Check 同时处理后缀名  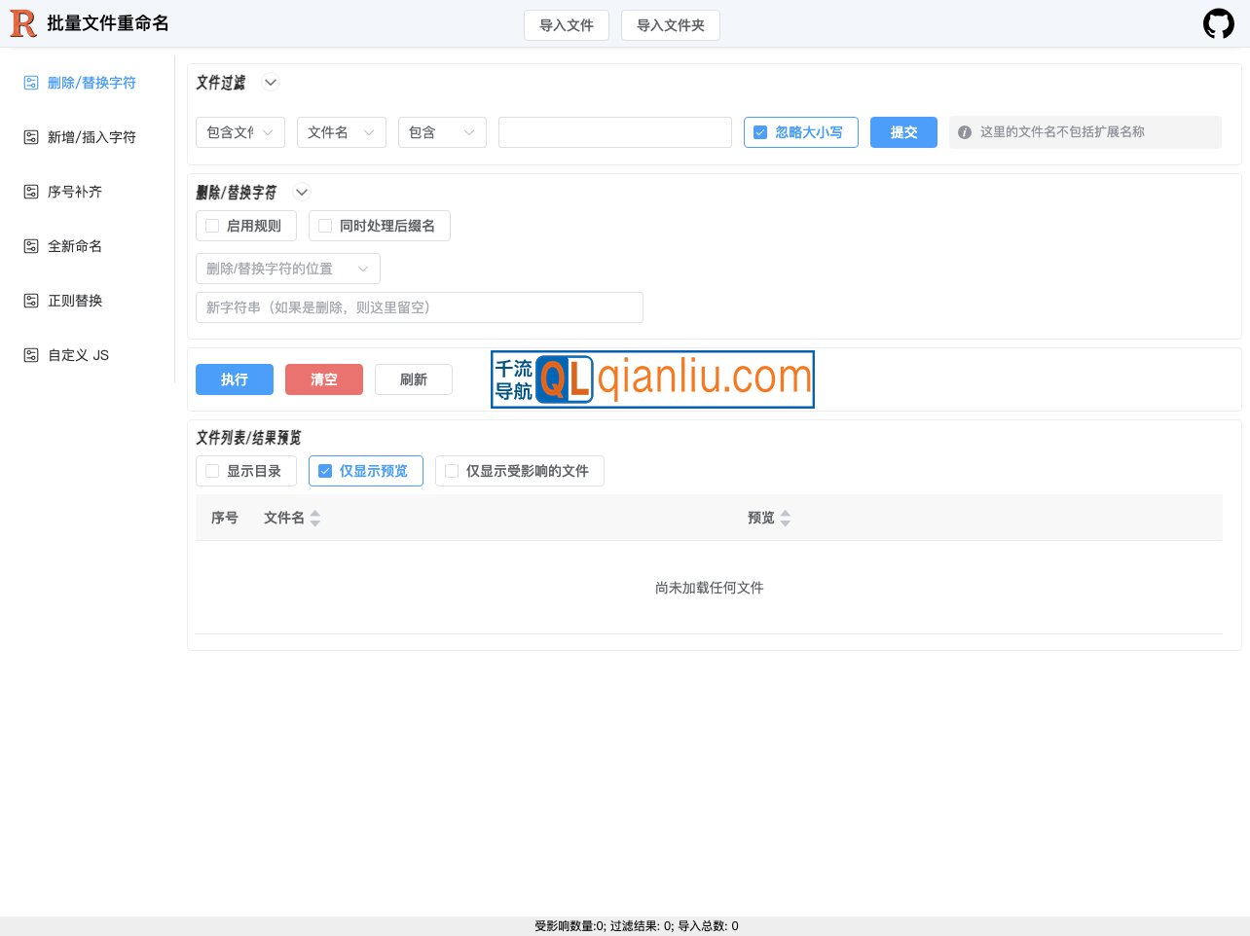(x=324, y=225)
